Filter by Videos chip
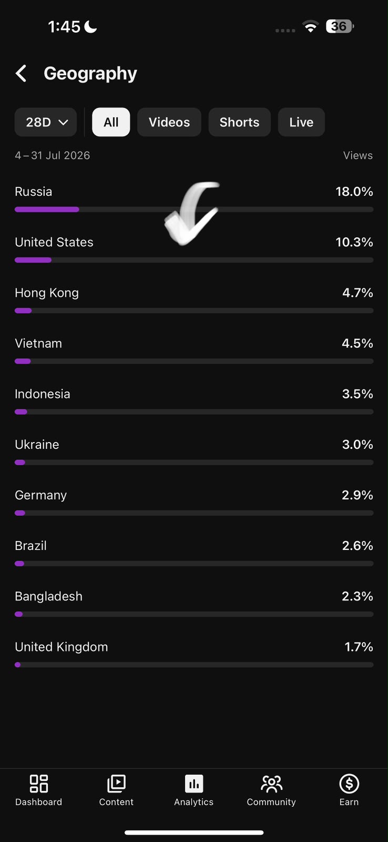 [169, 122]
